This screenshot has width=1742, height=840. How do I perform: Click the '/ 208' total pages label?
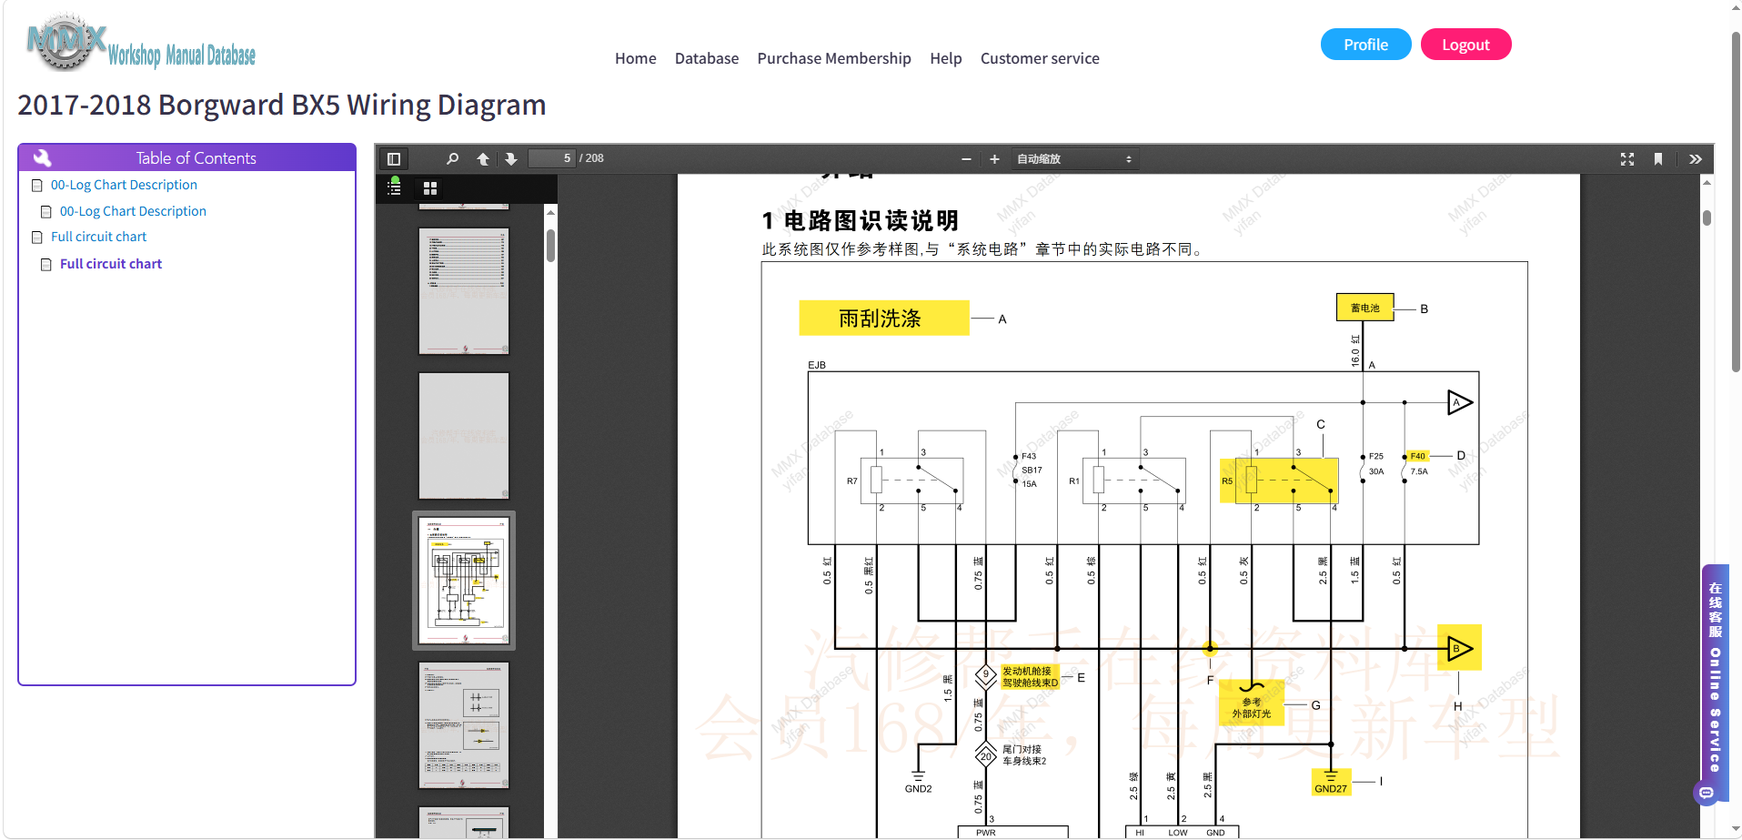(x=591, y=158)
